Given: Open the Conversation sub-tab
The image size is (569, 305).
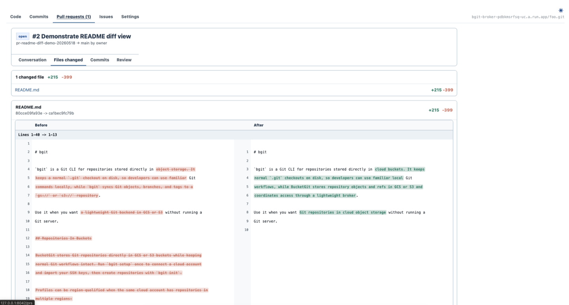Looking at the screenshot, I should [32, 60].
